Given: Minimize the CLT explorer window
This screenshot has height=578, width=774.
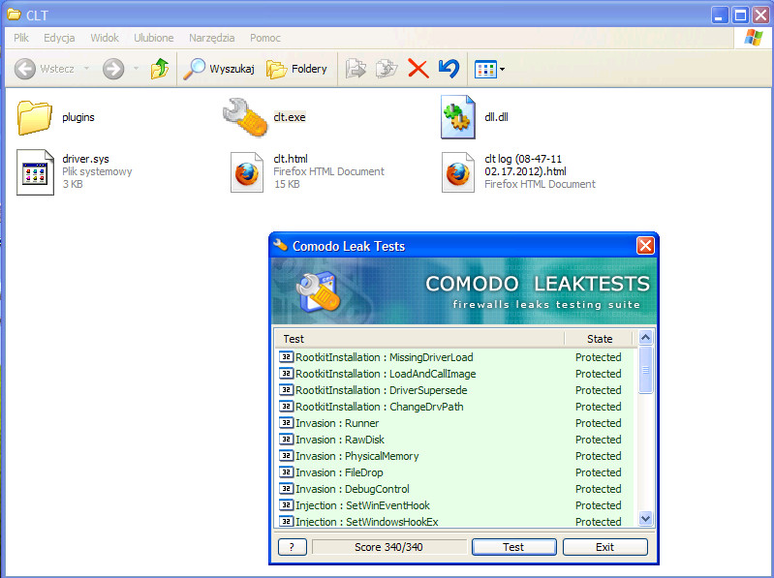Looking at the screenshot, I should click(x=719, y=15).
